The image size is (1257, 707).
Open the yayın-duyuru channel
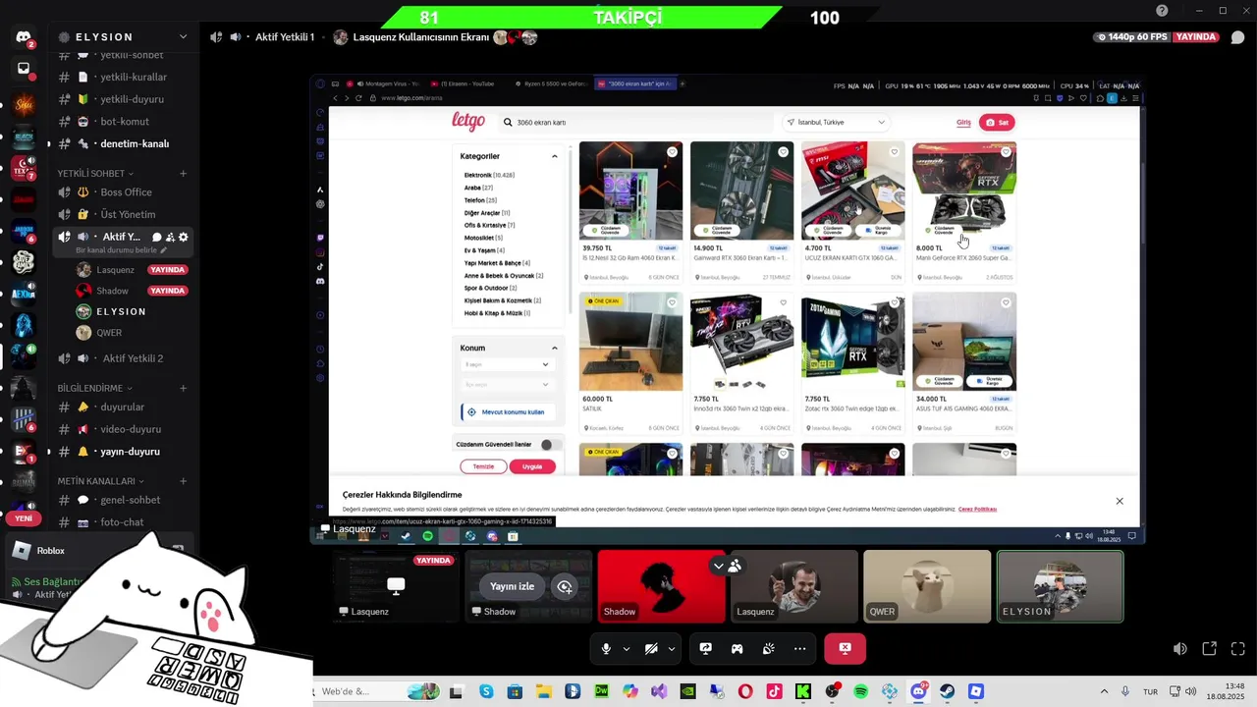click(x=122, y=452)
